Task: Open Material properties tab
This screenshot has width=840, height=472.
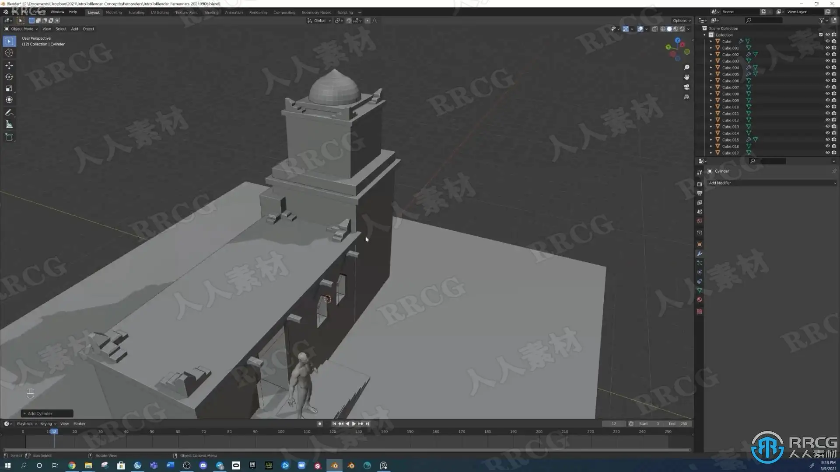Action: 699,300
